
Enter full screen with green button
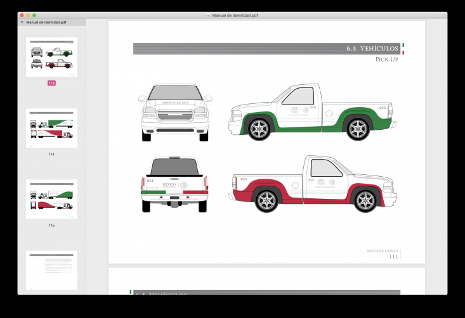click(34, 15)
